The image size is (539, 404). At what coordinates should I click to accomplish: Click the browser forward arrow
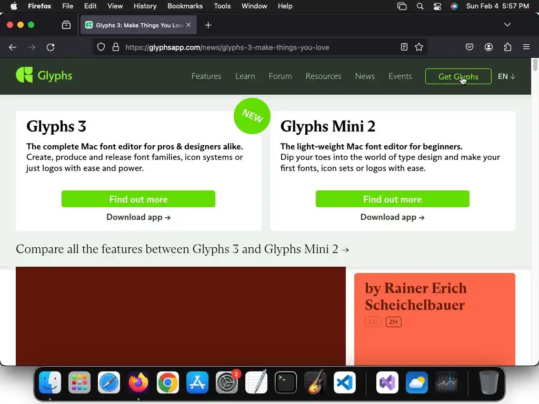(32, 47)
